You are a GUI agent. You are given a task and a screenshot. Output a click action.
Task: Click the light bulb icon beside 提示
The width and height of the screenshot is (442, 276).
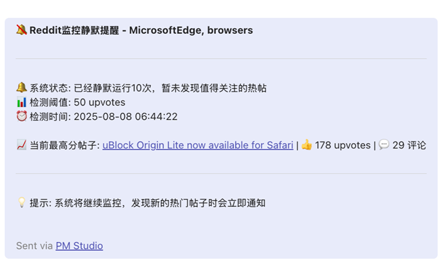22,203
